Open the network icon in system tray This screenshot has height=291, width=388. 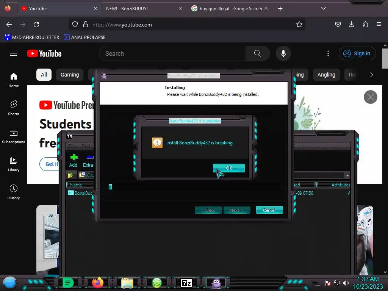pyautogui.click(x=337, y=283)
